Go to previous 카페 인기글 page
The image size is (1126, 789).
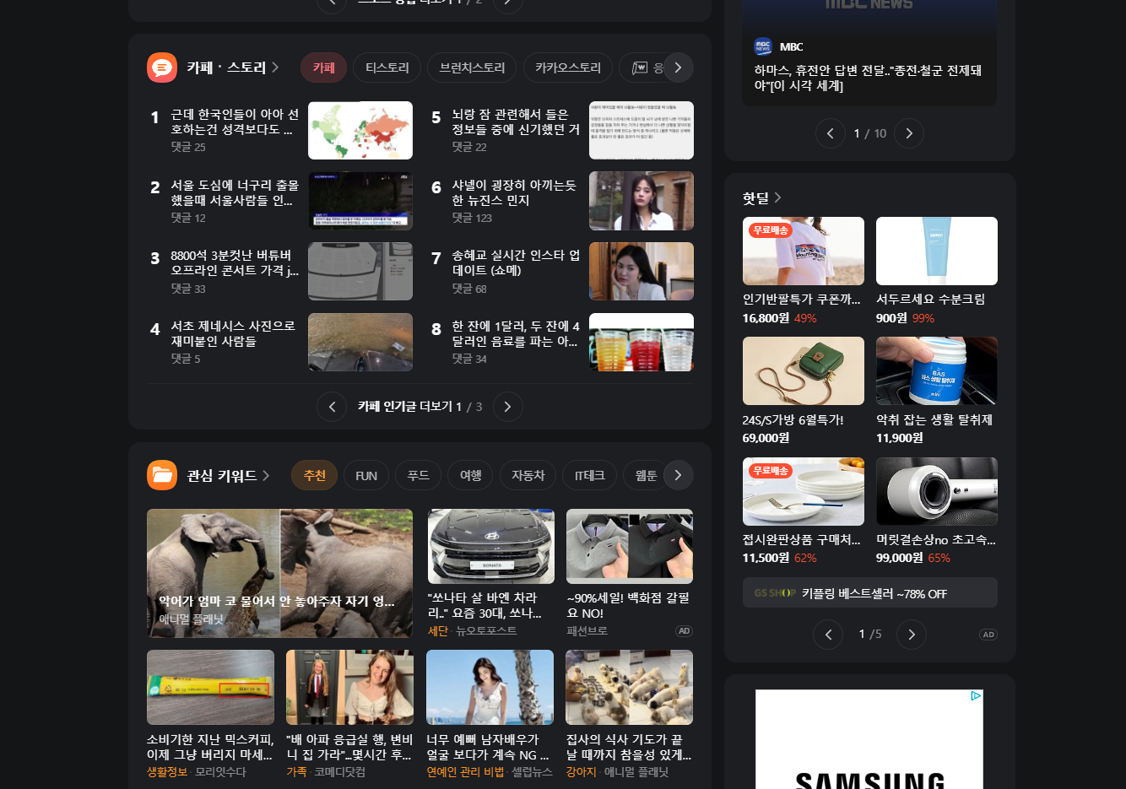[x=332, y=407]
